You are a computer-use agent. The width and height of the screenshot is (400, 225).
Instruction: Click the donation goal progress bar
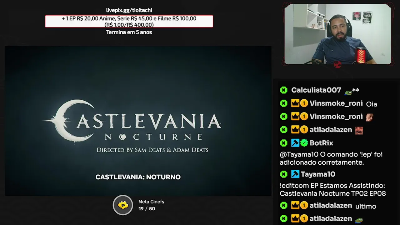point(129,22)
